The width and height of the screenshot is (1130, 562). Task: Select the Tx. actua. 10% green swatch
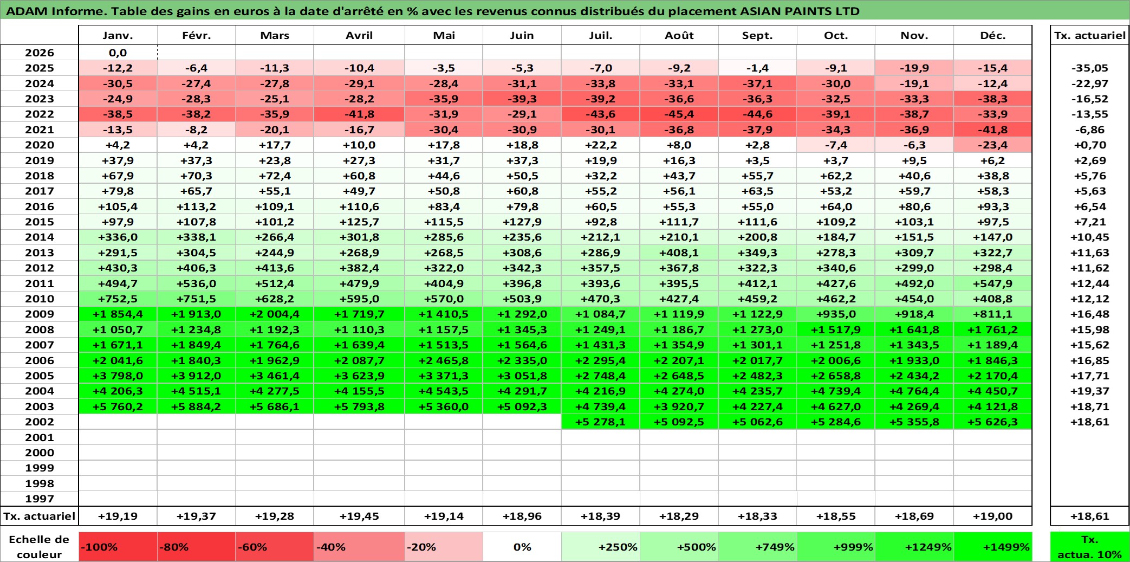point(1090,547)
